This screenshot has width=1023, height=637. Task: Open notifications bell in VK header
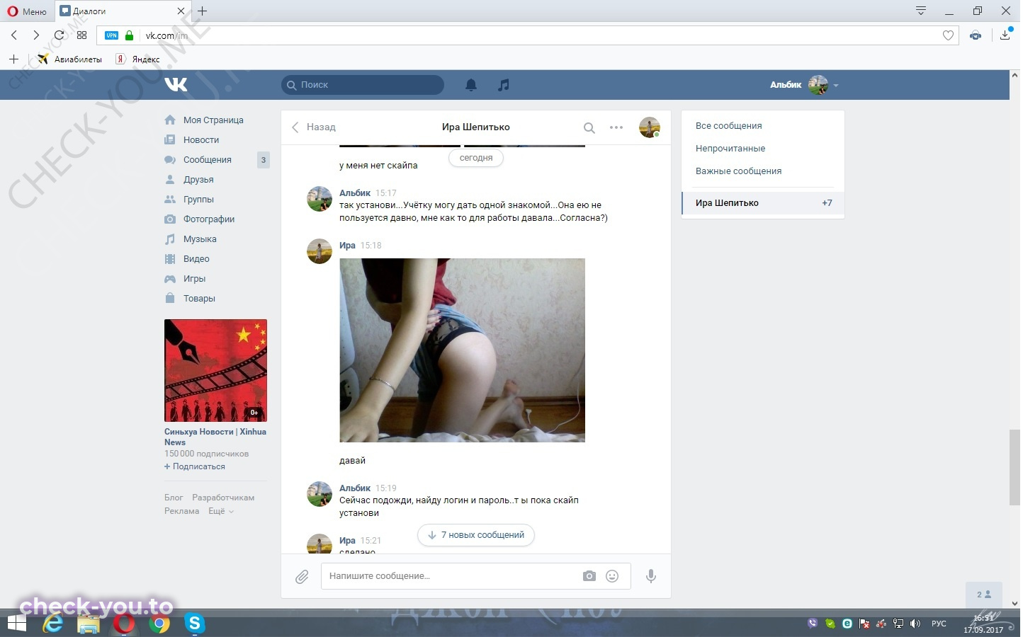471,85
